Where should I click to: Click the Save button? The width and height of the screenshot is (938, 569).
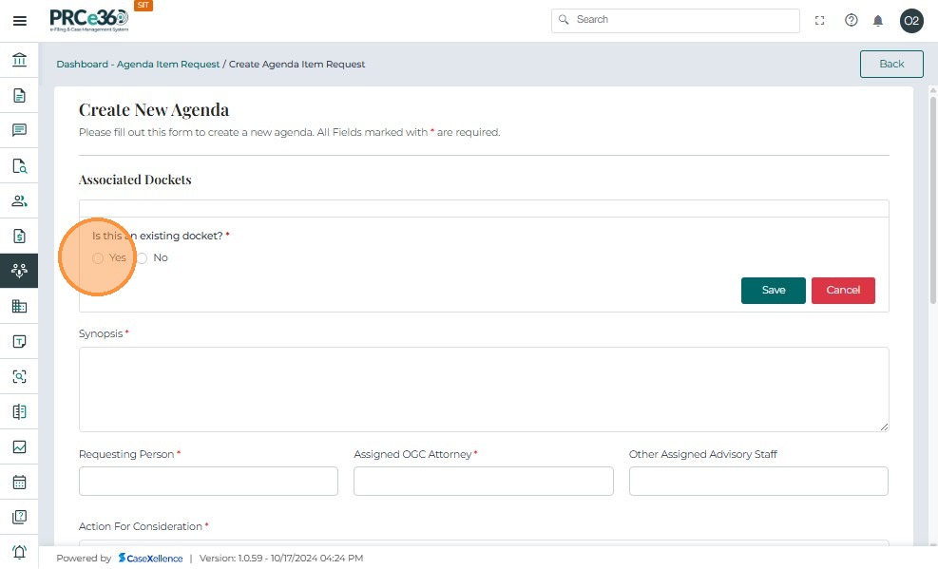773,291
